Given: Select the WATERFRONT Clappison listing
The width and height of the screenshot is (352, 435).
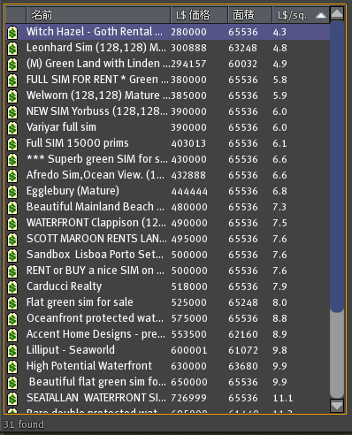Looking at the screenshot, I should [x=167, y=223].
